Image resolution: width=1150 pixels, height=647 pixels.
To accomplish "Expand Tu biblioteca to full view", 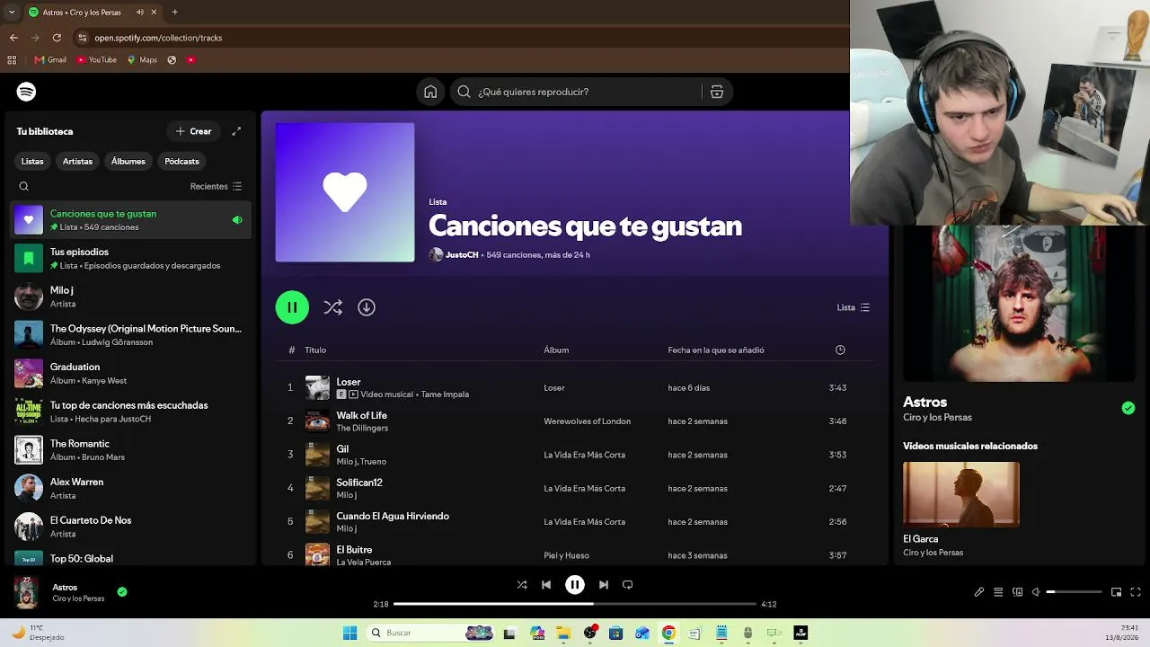I will pos(236,131).
